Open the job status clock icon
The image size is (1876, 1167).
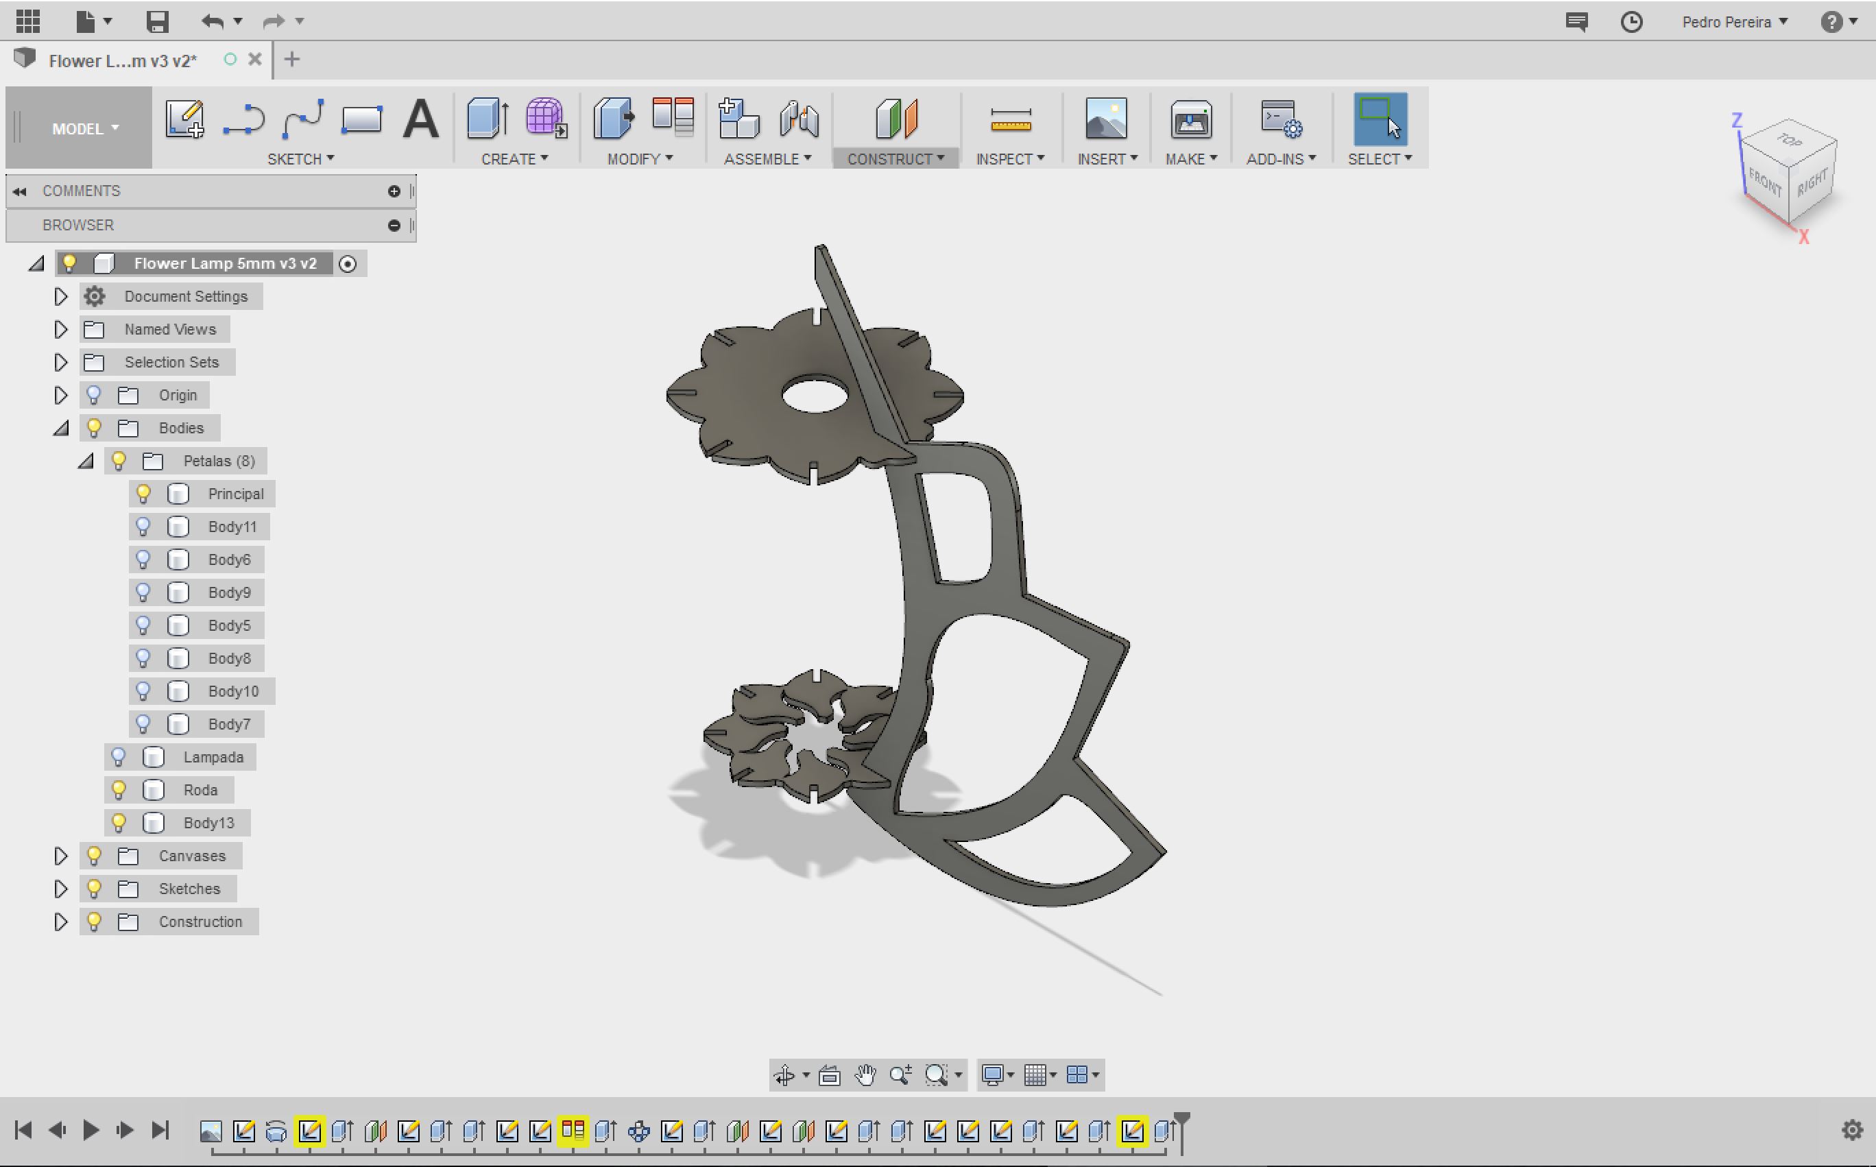click(x=1631, y=22)
